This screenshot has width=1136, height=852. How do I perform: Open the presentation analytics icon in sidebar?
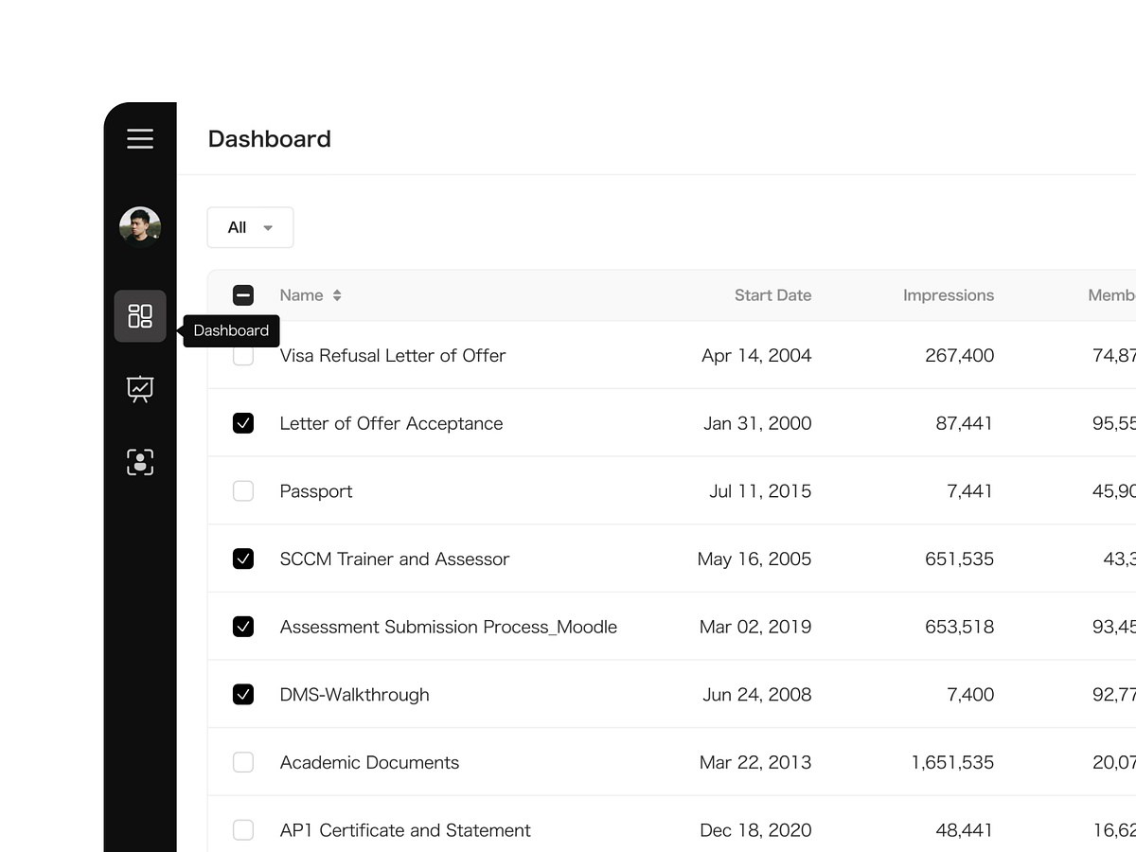(140, 388)
